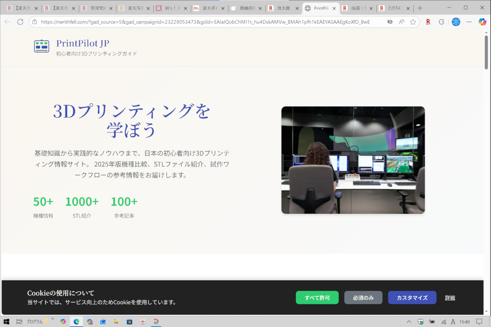The height and width of the screenshot is (327, 491).
Task: Expand the hidden system tray icons chevron
Action: [x=409, y=322]
